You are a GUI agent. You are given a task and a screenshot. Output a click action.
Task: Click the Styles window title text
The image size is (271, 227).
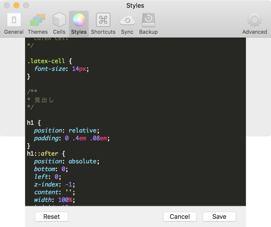point(135,6)
